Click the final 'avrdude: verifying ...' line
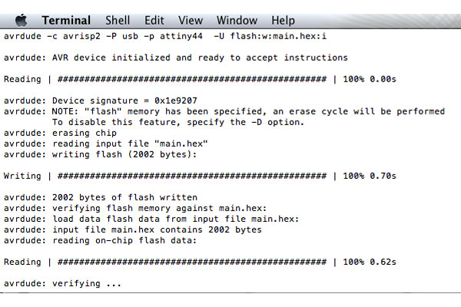461x307 pixels. [62, 283]
